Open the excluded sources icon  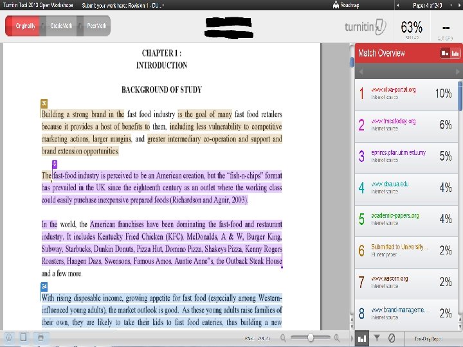(392, 338)
